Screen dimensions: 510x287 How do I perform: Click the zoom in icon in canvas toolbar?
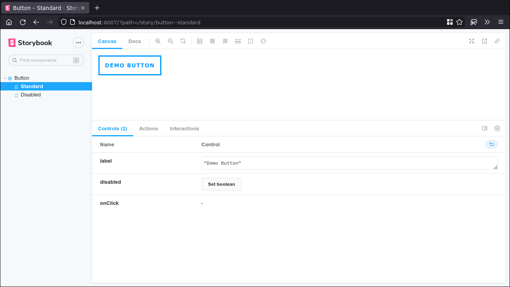pos(158,41)
